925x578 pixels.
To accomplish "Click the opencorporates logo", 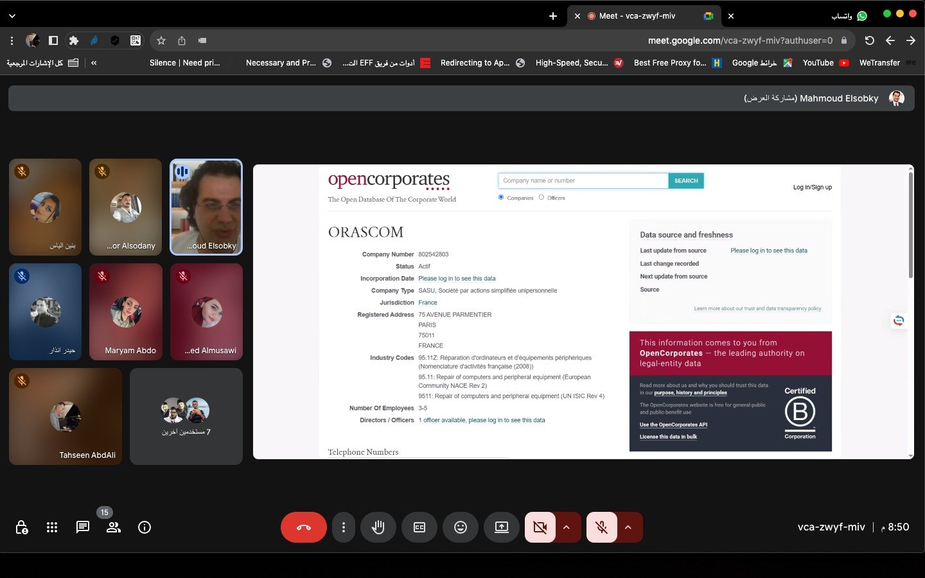I will coord(389,180).
